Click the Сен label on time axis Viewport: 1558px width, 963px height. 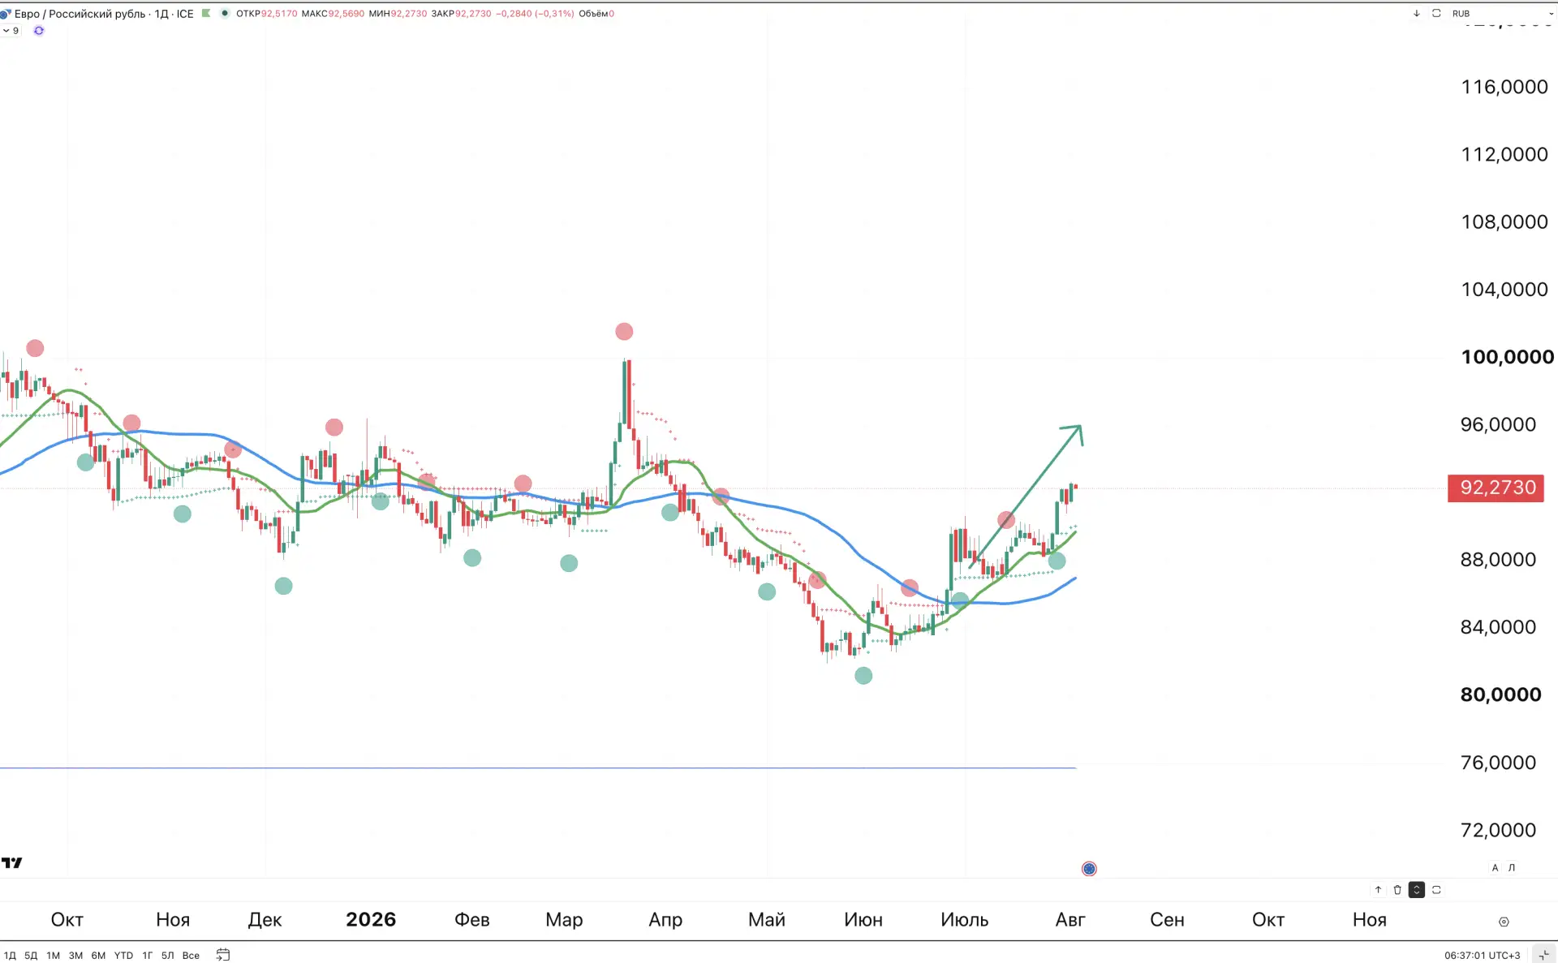[1167, 920]
